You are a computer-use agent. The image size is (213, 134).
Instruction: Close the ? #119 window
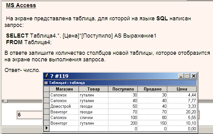tap(194, 76)
